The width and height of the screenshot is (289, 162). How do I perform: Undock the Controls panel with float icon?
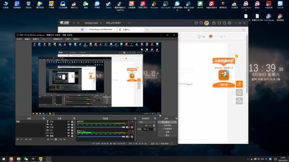click(176, 118)
